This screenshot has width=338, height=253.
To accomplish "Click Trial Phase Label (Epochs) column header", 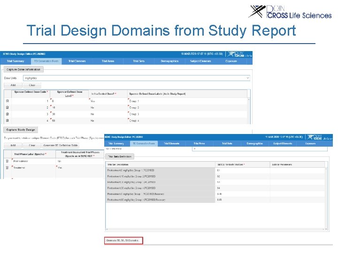I will pyautogui.click(x=33, y=154).
